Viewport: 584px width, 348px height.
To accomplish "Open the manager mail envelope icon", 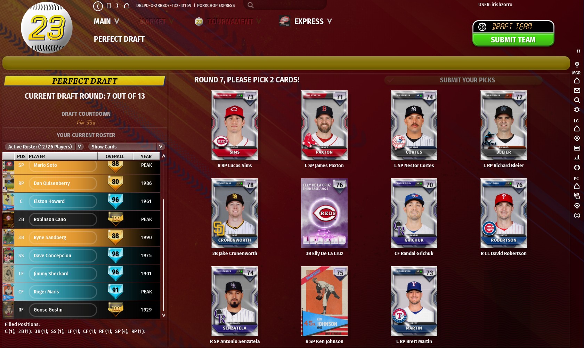I will 577,90.
